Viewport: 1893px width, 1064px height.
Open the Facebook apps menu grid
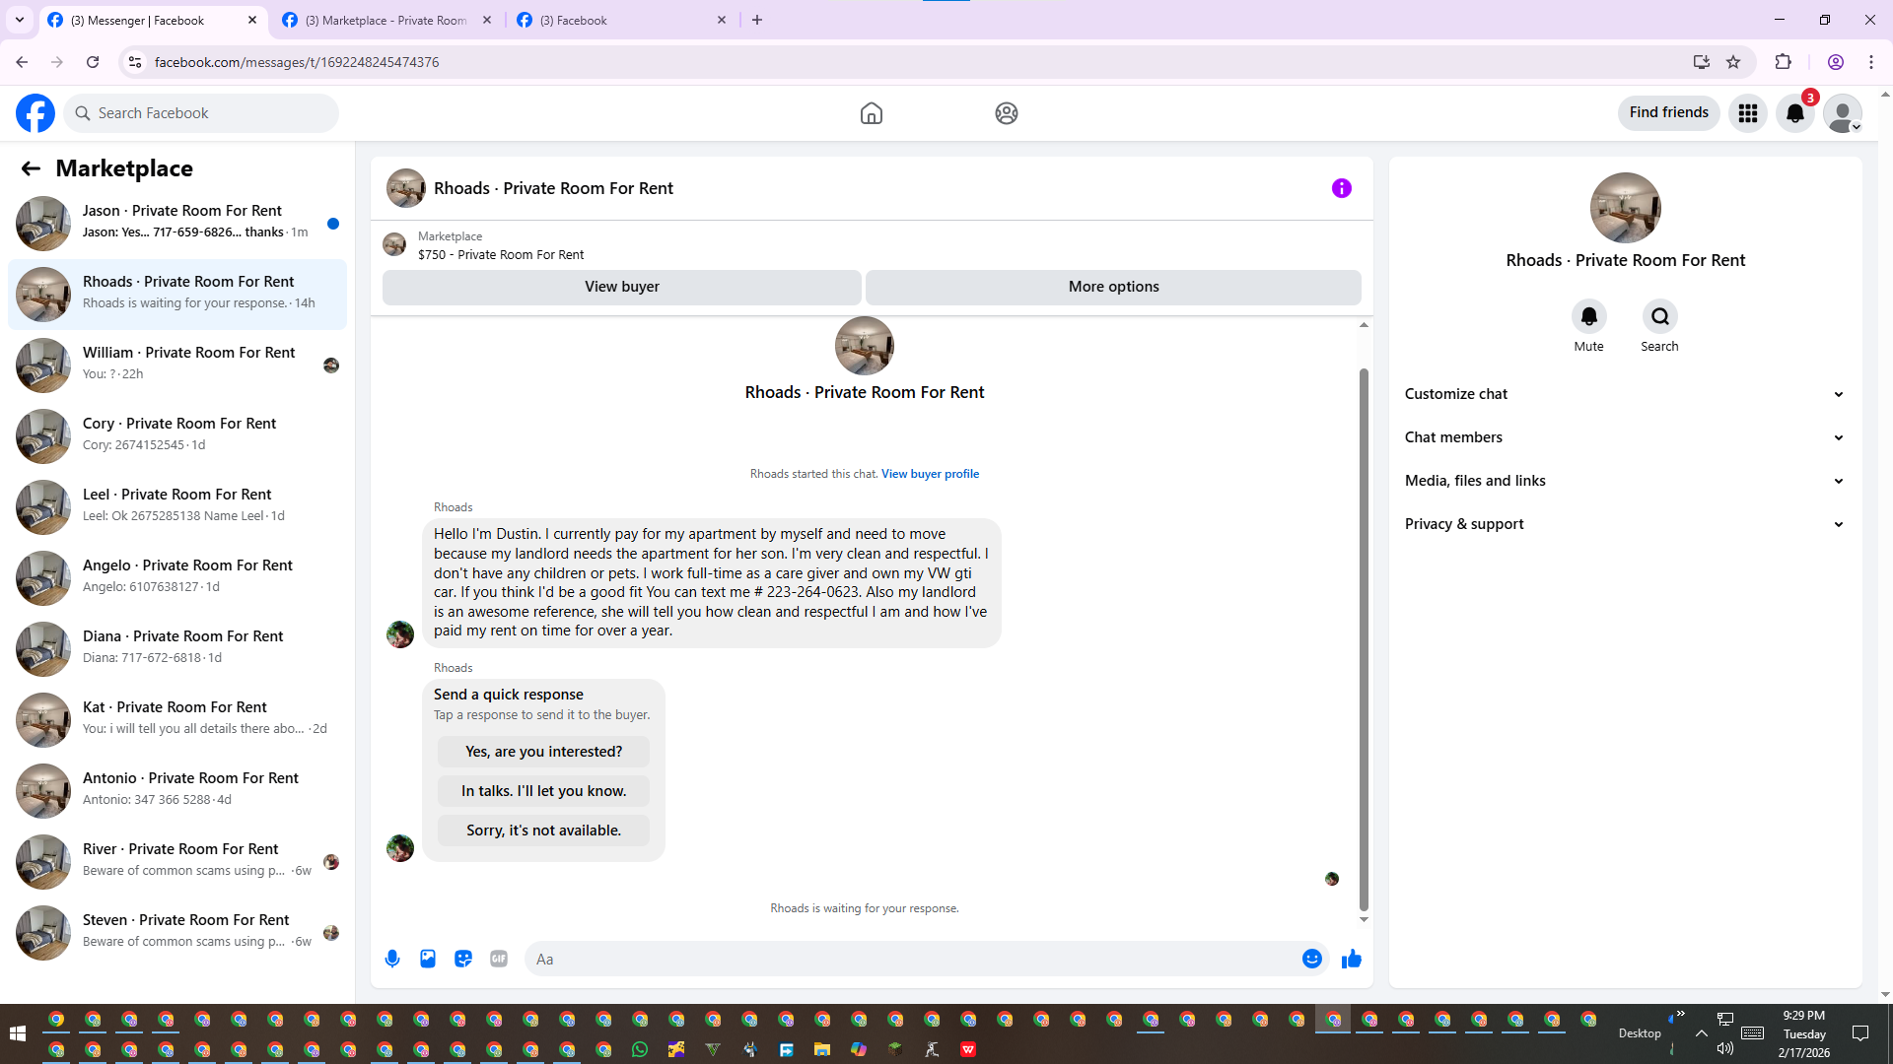[1748, 113]
